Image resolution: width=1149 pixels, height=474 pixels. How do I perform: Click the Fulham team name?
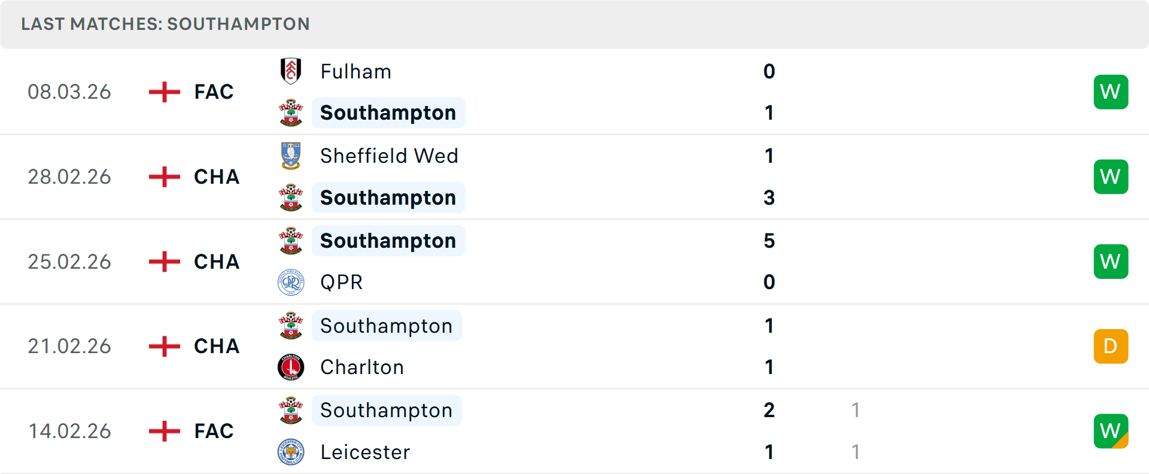point(355,71)
